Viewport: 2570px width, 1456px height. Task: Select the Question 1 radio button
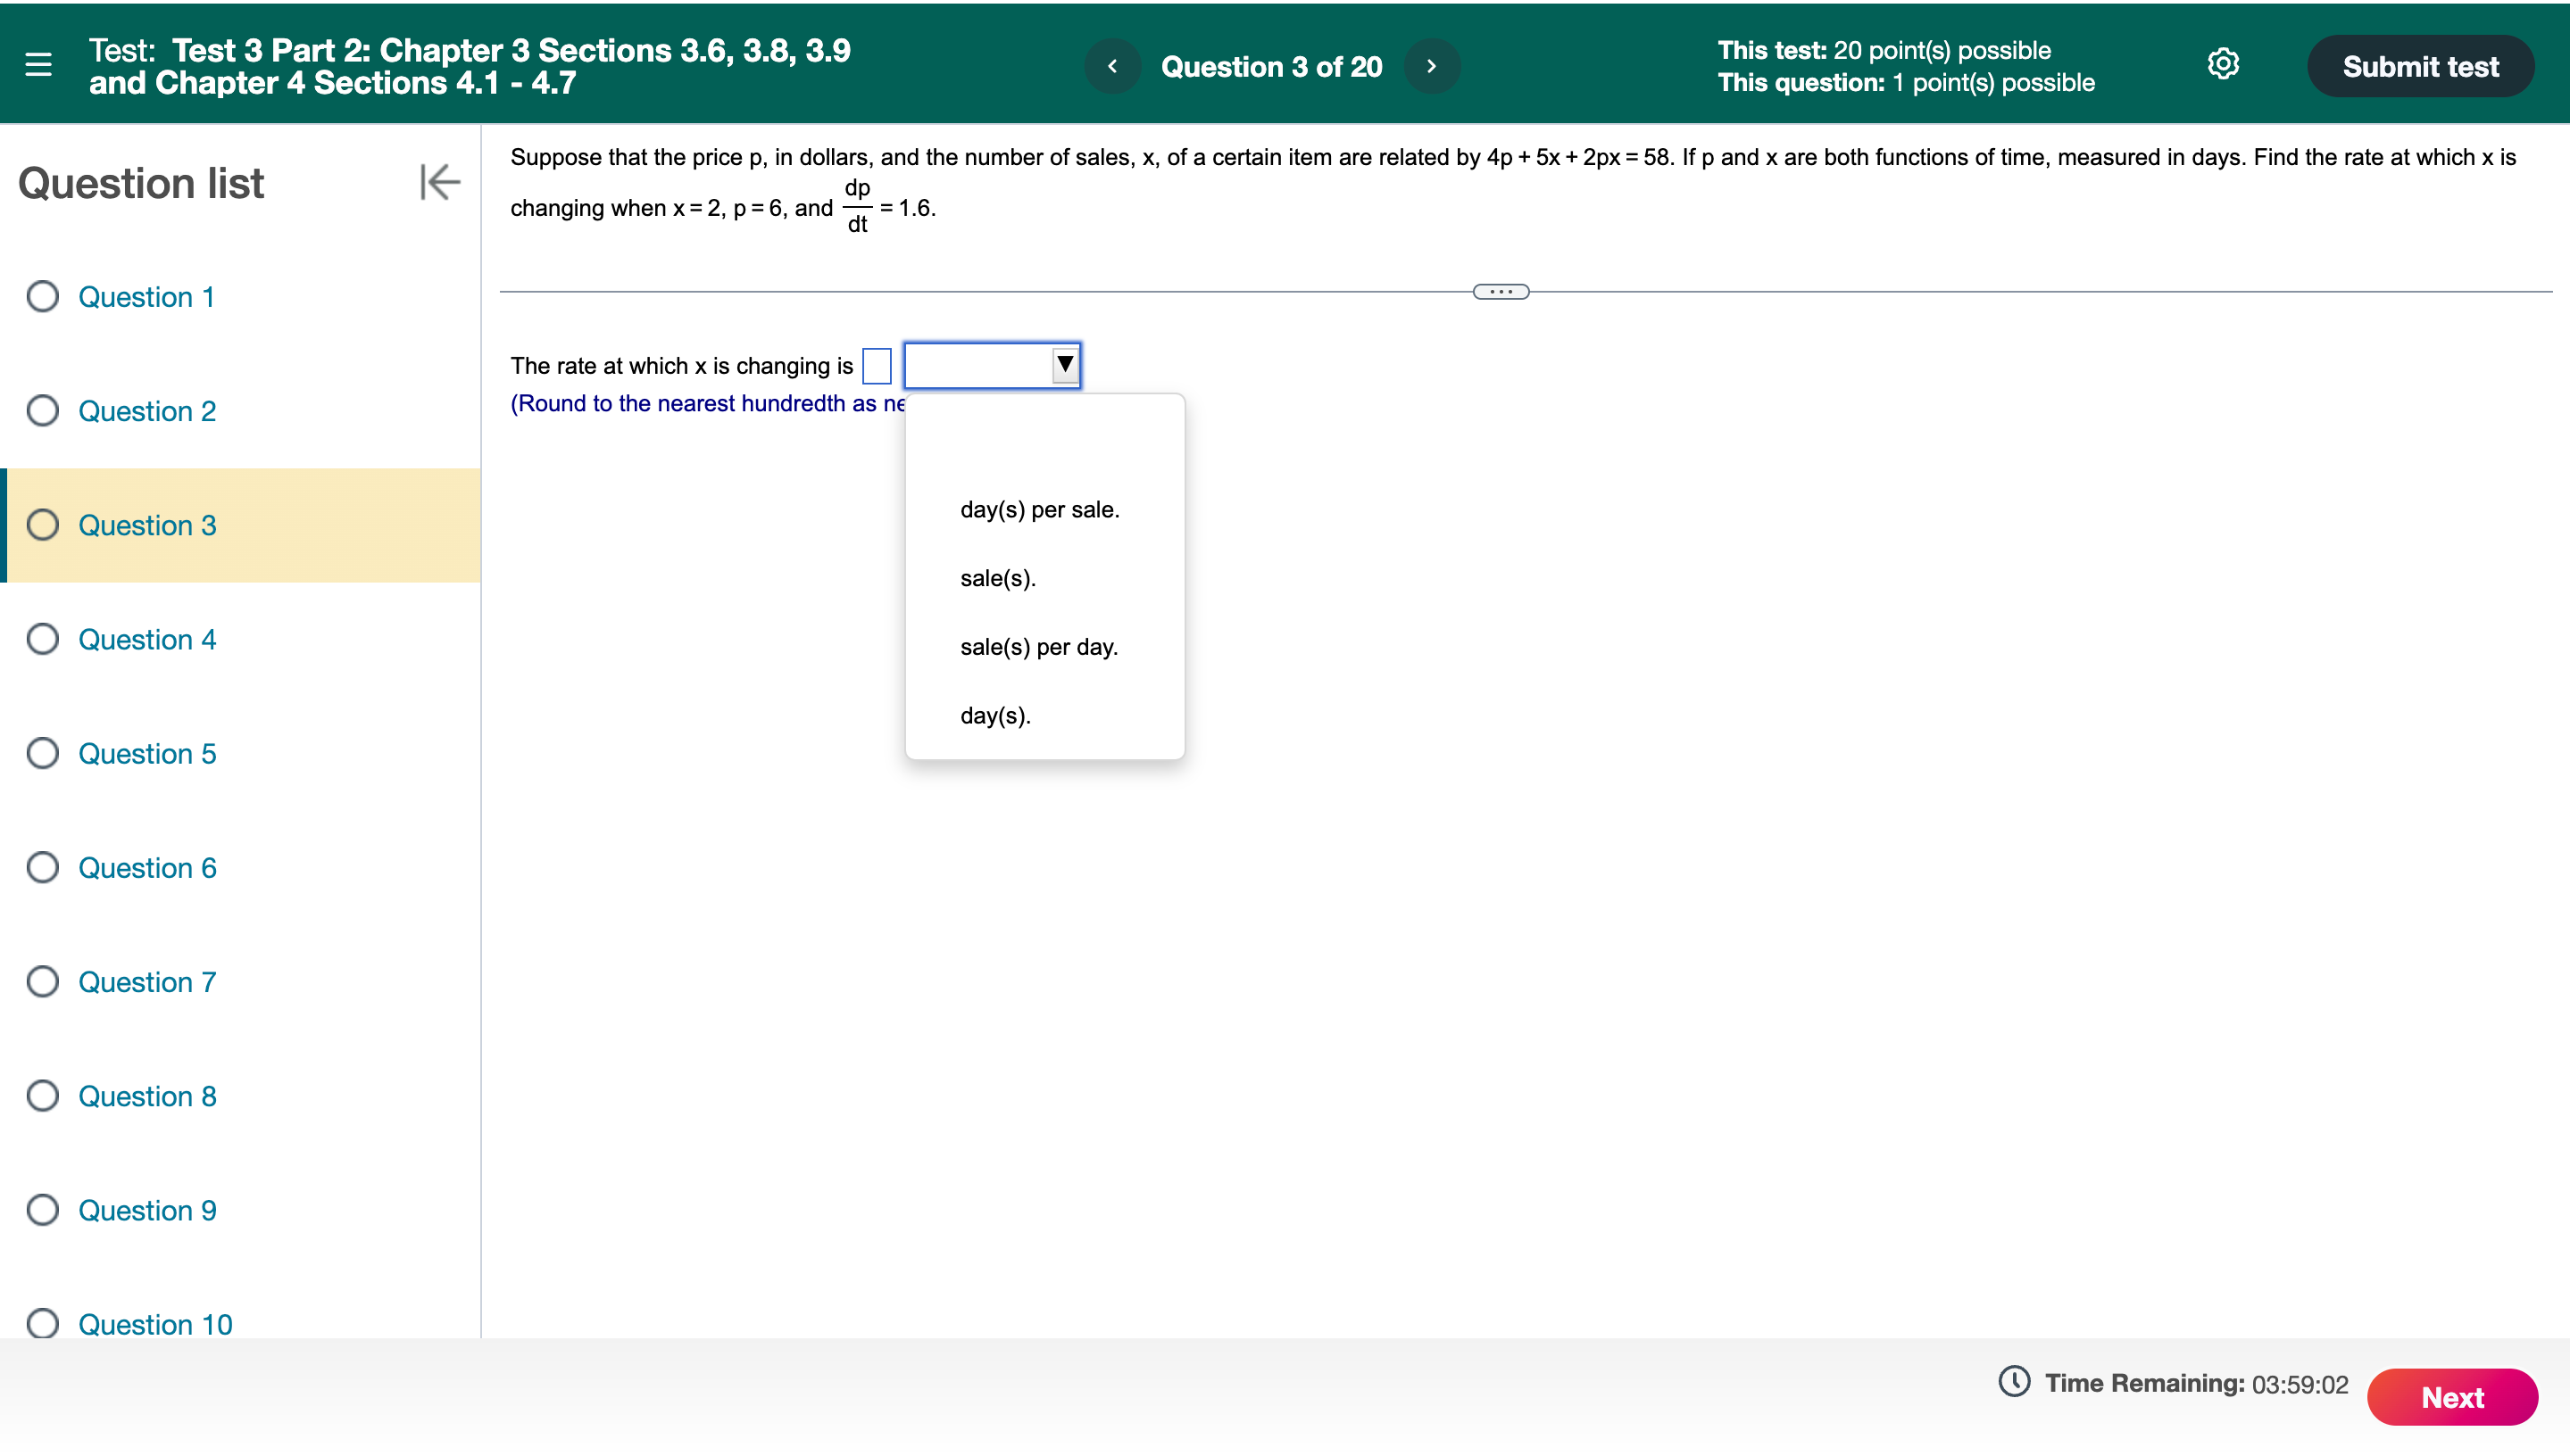tap(42, 296)
